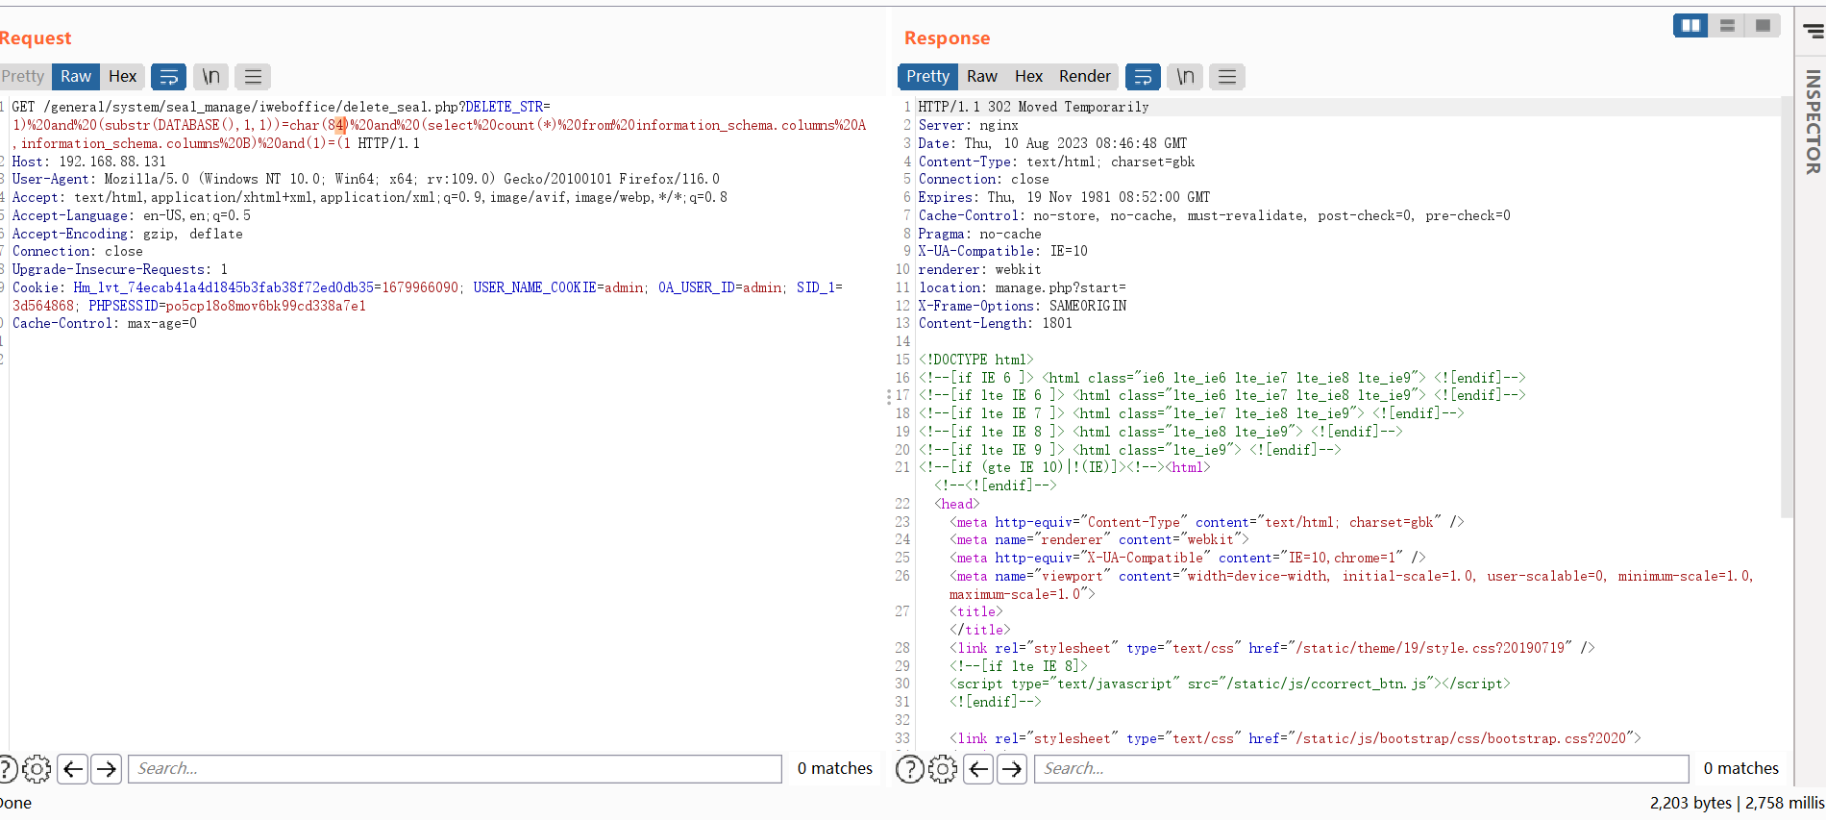
Task: Focus the Request search input field
Action: pyautogui.click(x=455, y=768)
